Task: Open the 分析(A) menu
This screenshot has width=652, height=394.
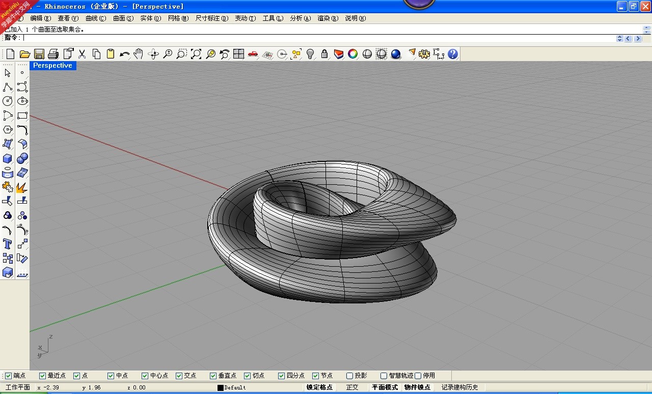Action: pos(301,18)
